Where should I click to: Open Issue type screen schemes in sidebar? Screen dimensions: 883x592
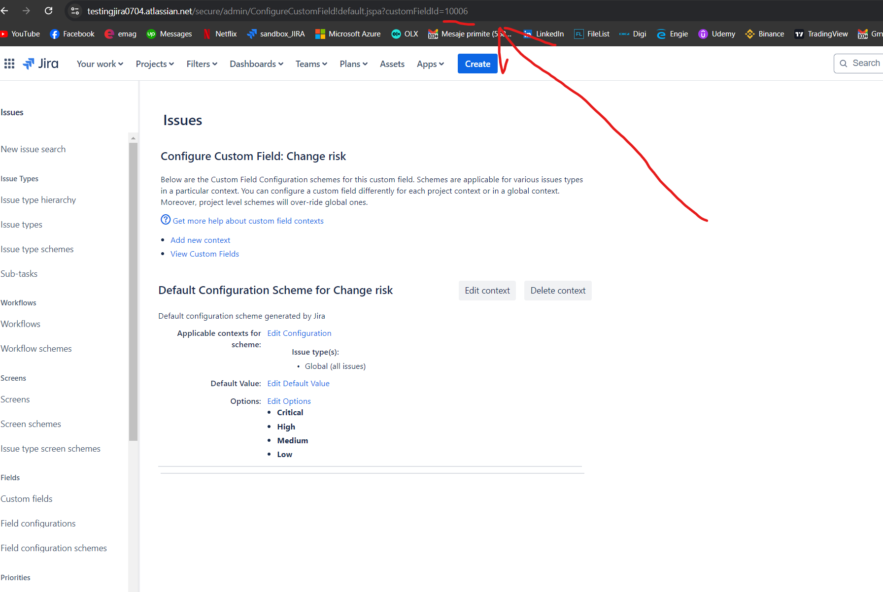tap(50, 449)
